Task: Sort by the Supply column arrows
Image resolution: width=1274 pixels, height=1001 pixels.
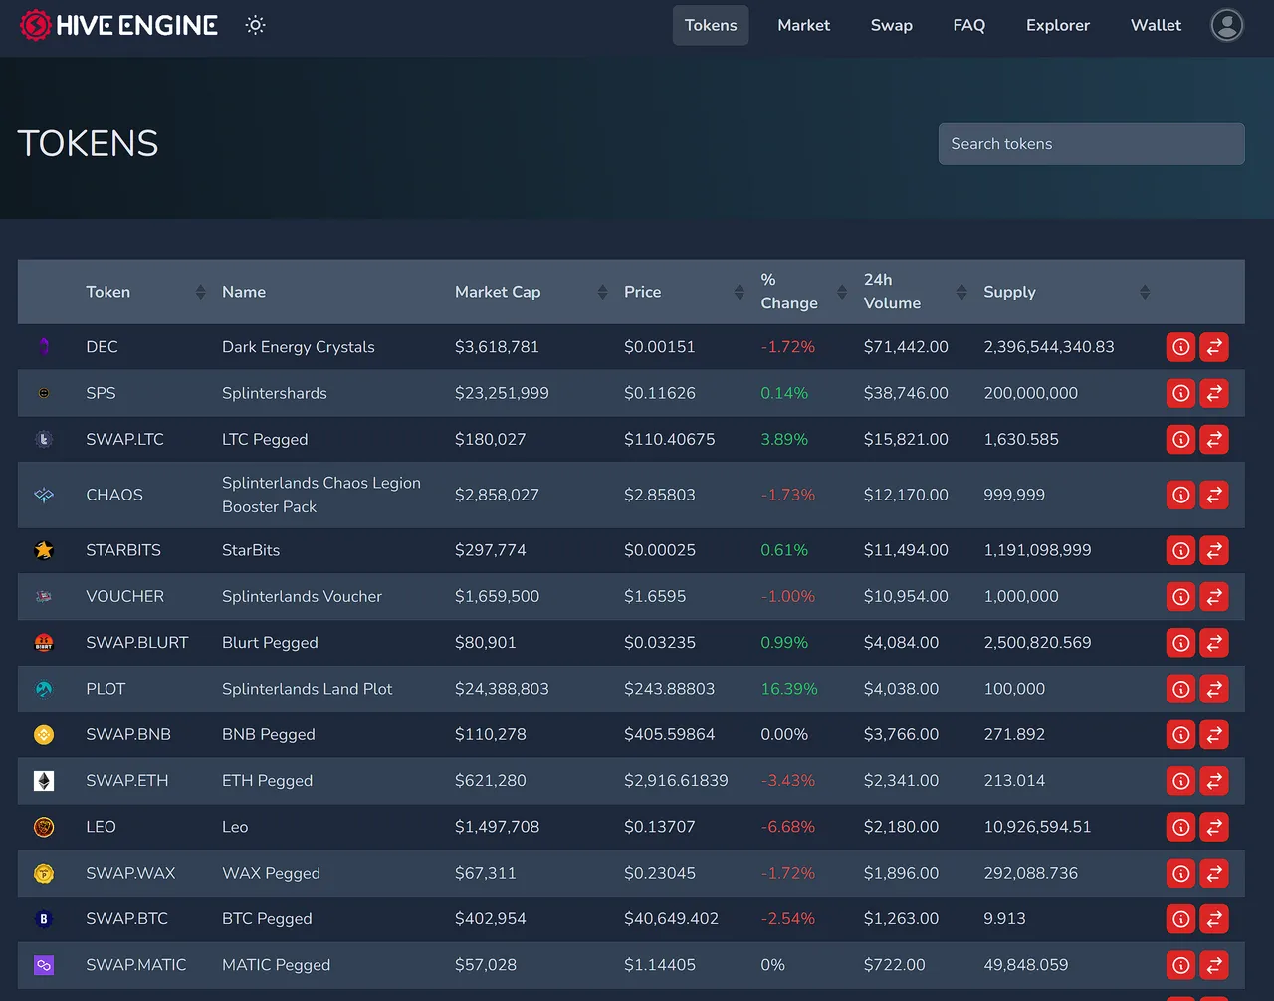Action: point(1145,292)
